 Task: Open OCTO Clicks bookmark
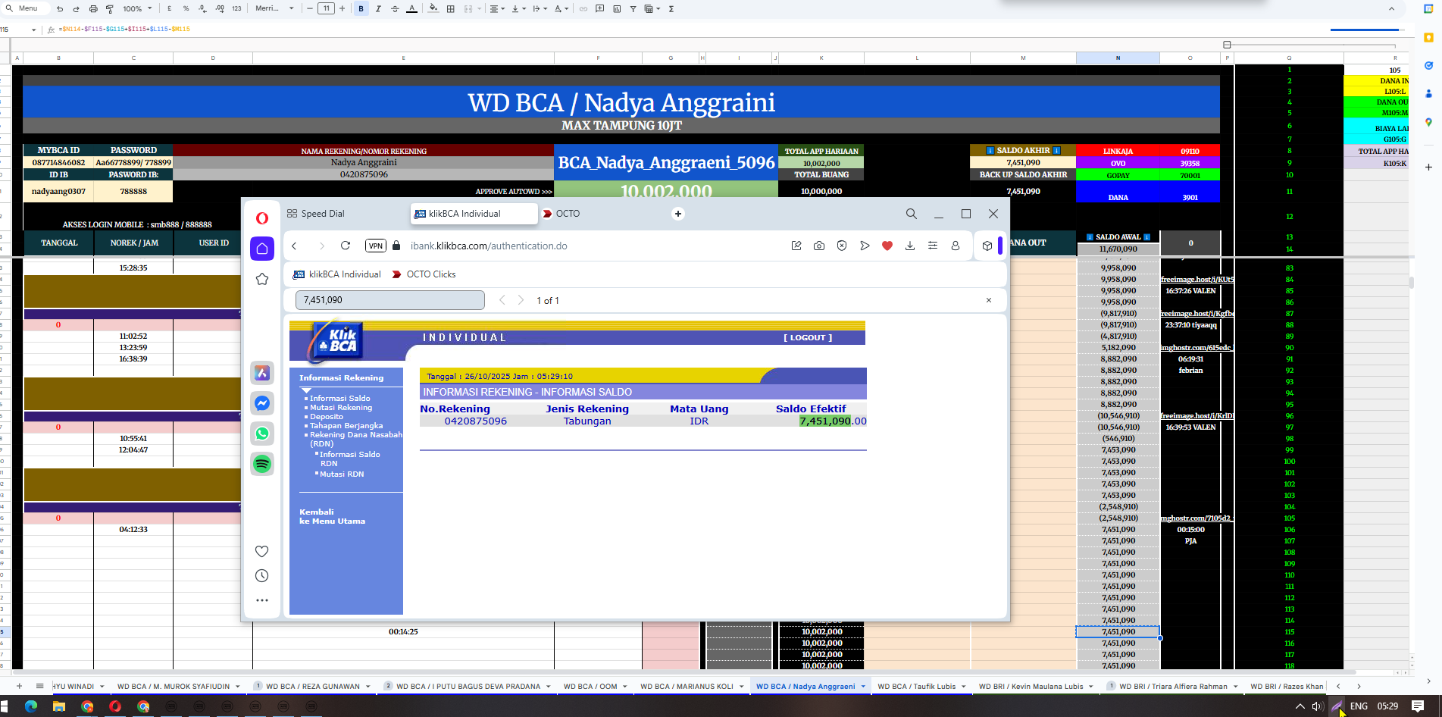tap(424, 274)
